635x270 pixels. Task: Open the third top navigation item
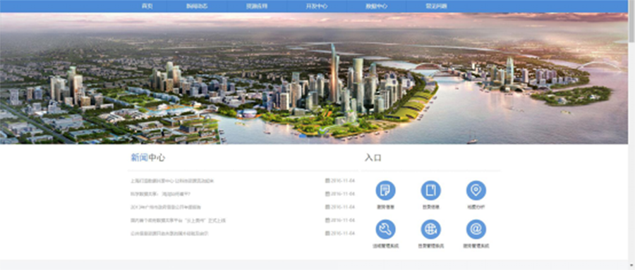pos(257,6)
